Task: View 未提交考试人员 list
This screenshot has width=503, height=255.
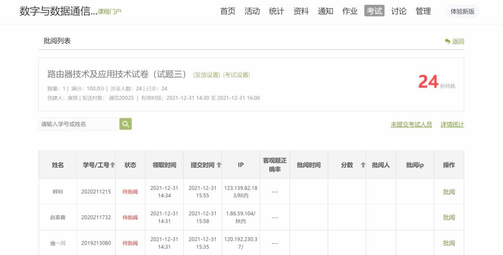Action: click(411, 125)
